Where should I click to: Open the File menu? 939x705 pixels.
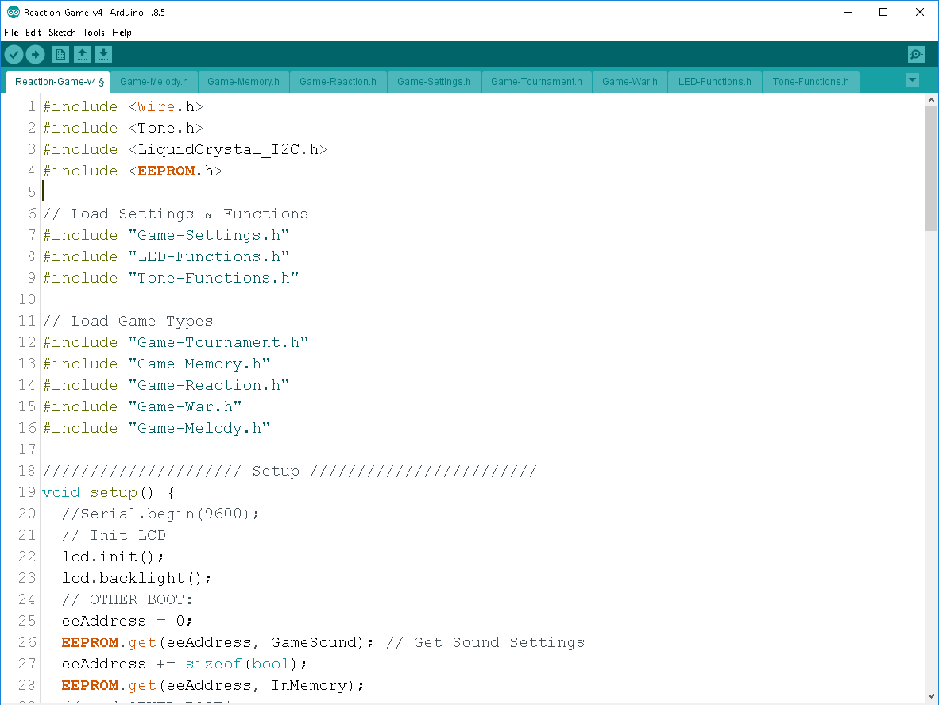coord(11,33)
